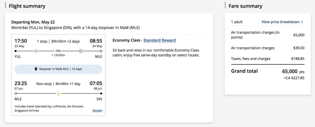The width and height of the screenshot is (315, 127).
Task: Click the YUL departure dot on timeline
Action: (x=16, y=51)
